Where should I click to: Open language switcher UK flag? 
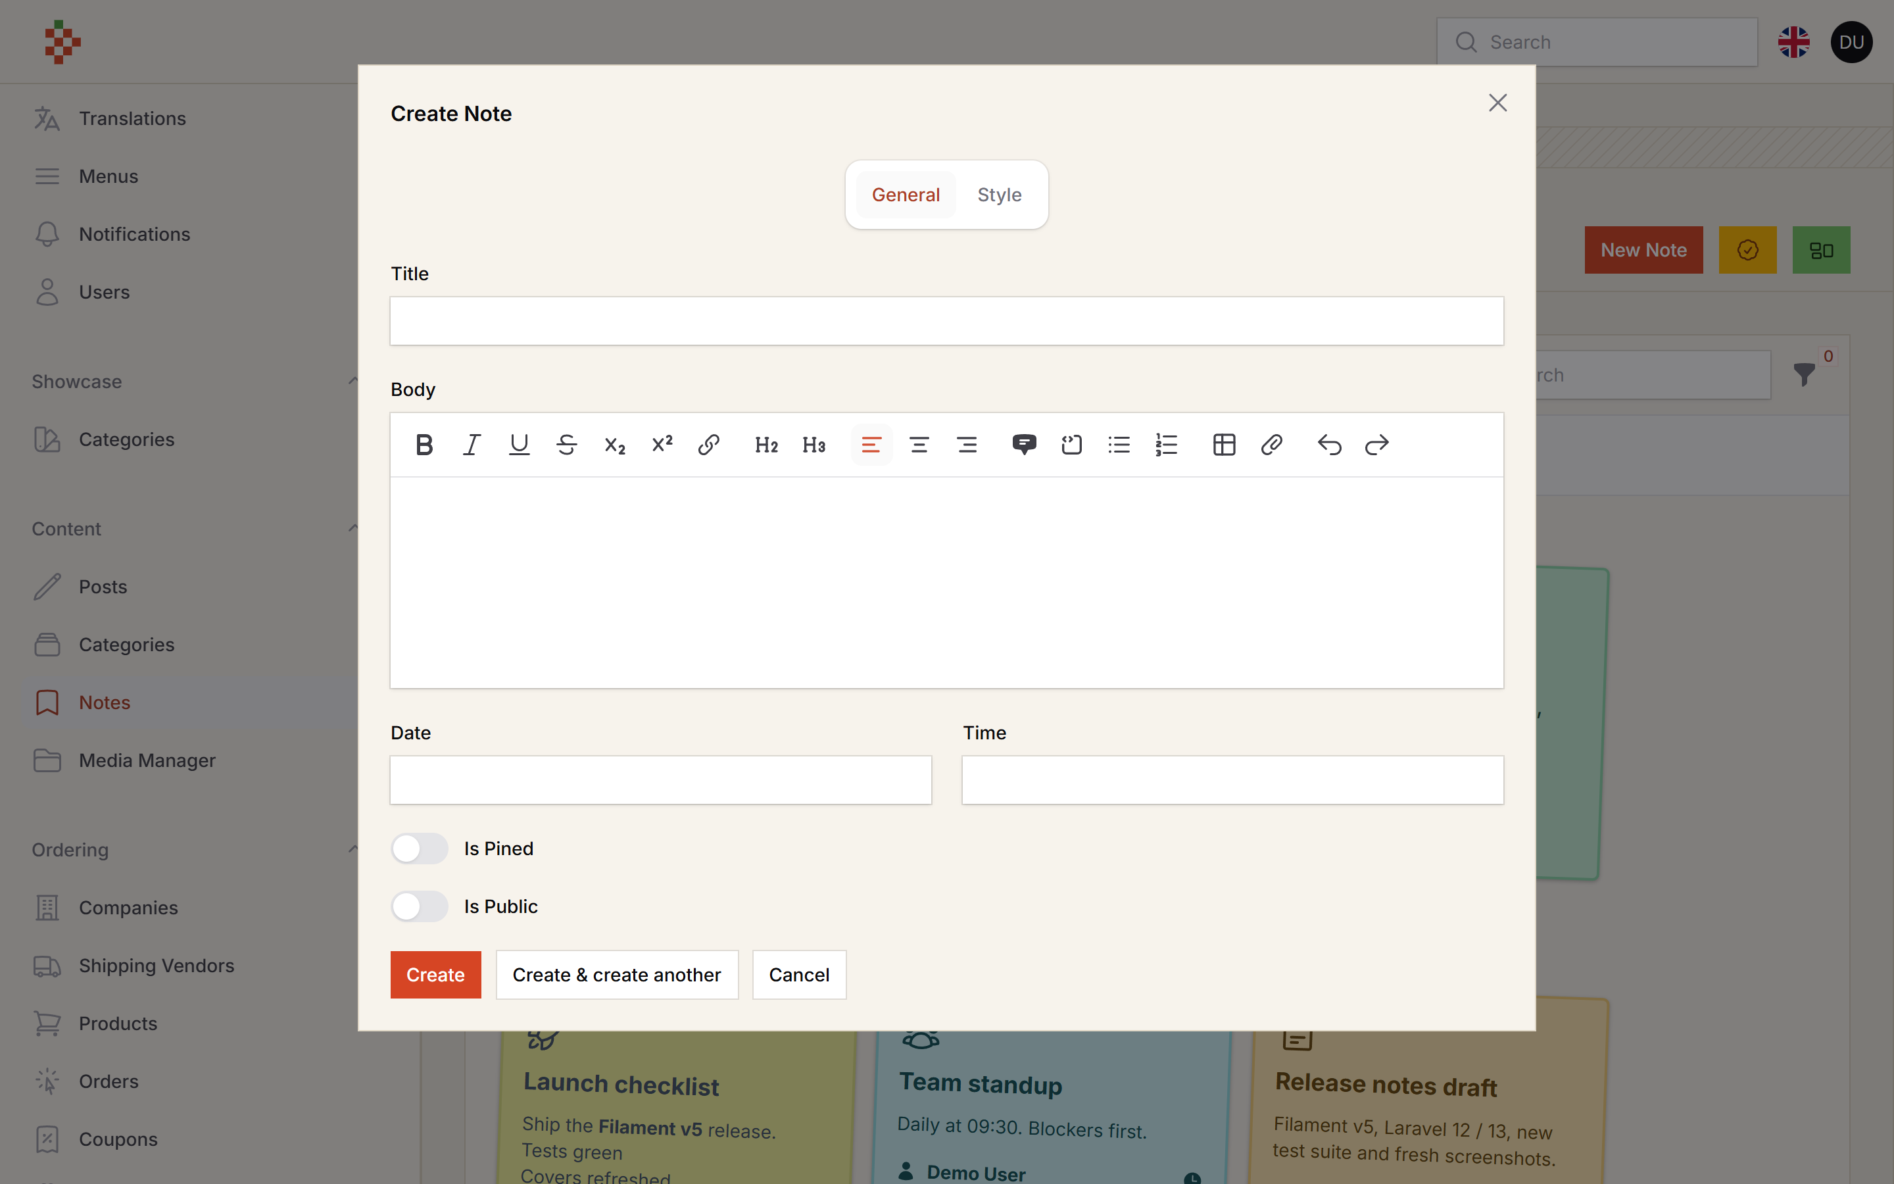[1793, 42]
